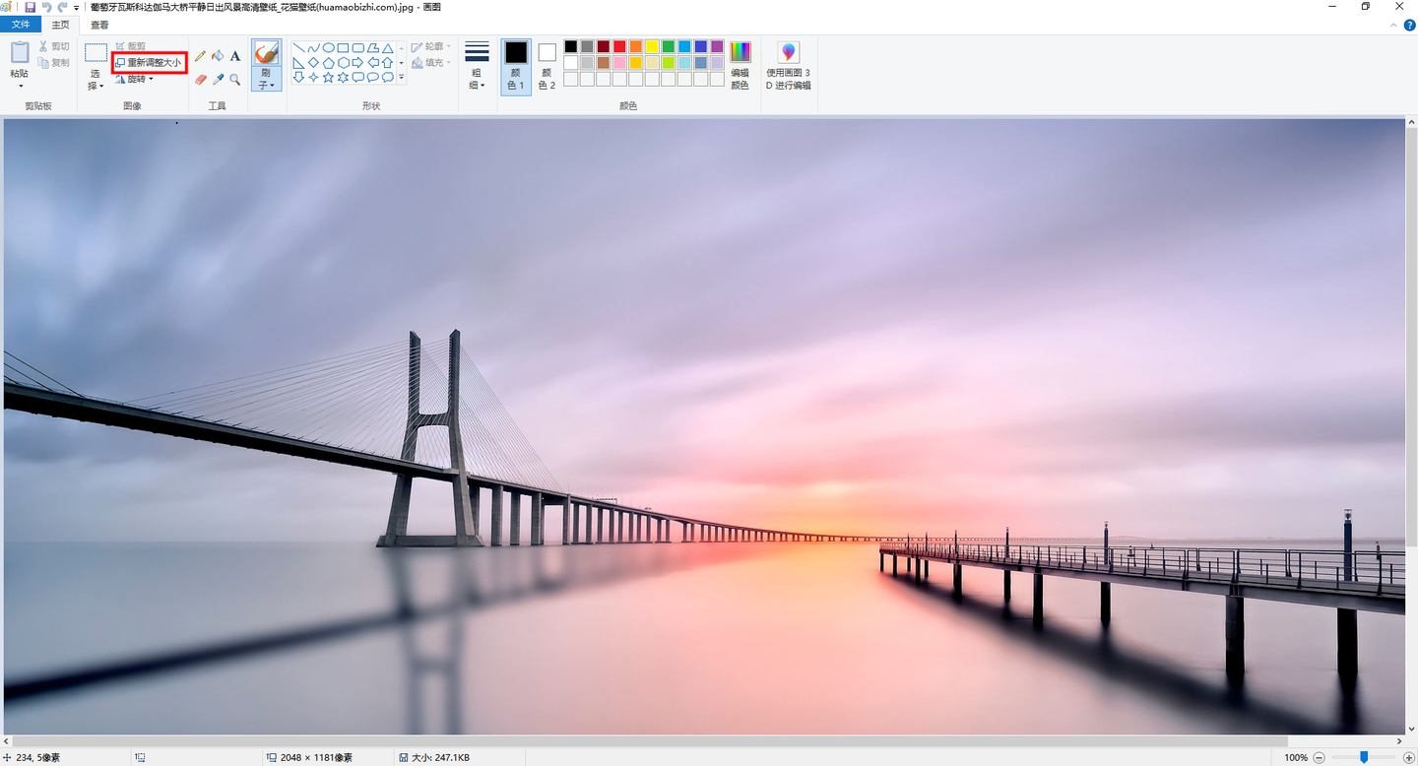Choose the Fill with color bucket
Screen dimensions: 1418x766
218,56
